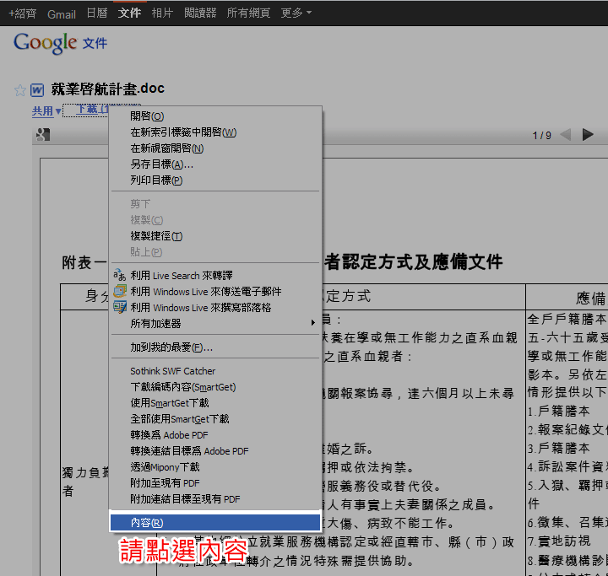Viewport: 608px width, 576px height.
Task: Open 所有網頁 in the top bar
Action: coord(248,13)
